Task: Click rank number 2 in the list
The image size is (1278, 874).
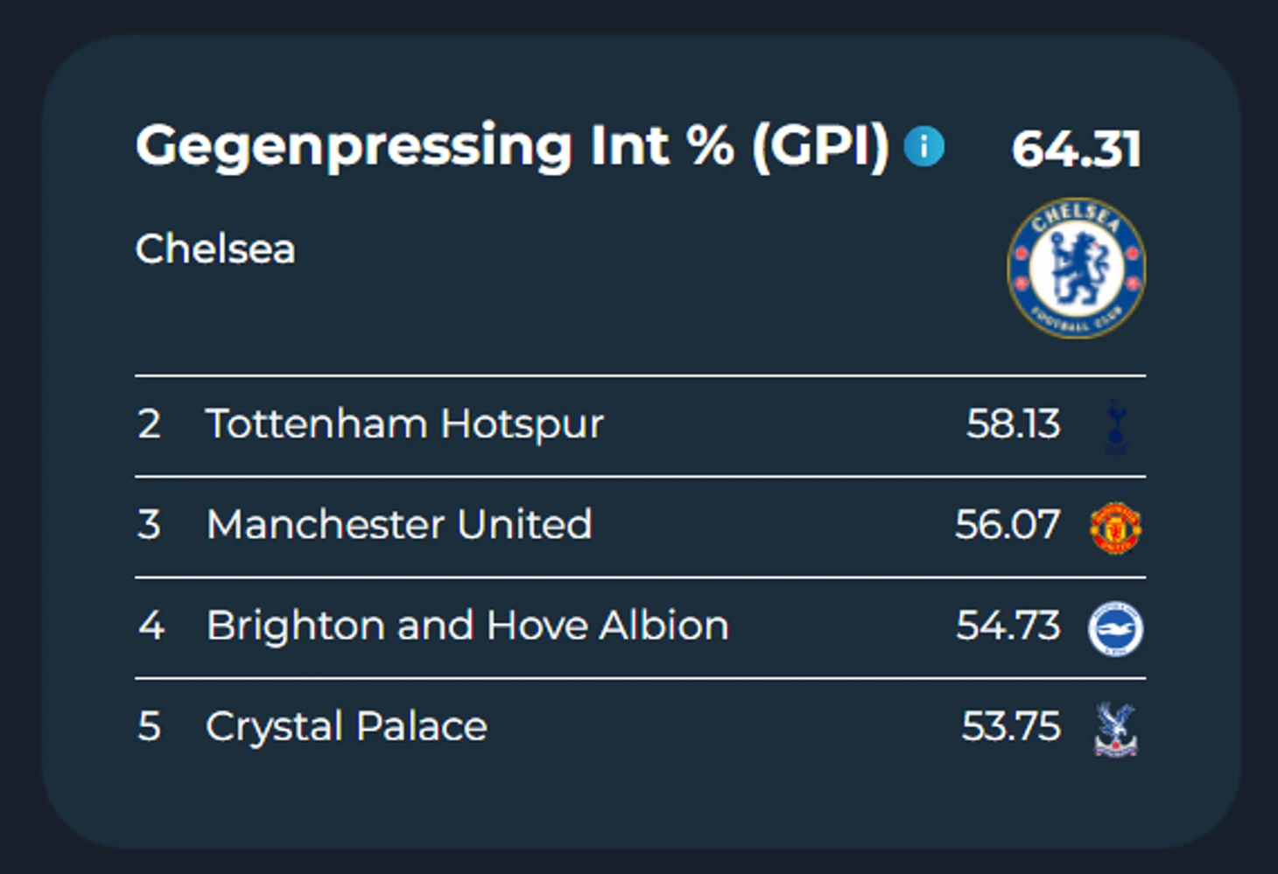Action: coord(150,424)
